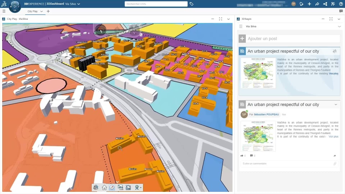Minimize the City Play - ViaSilva widget
The height and width of the screenshot is (194, 345).
(212, 19)
